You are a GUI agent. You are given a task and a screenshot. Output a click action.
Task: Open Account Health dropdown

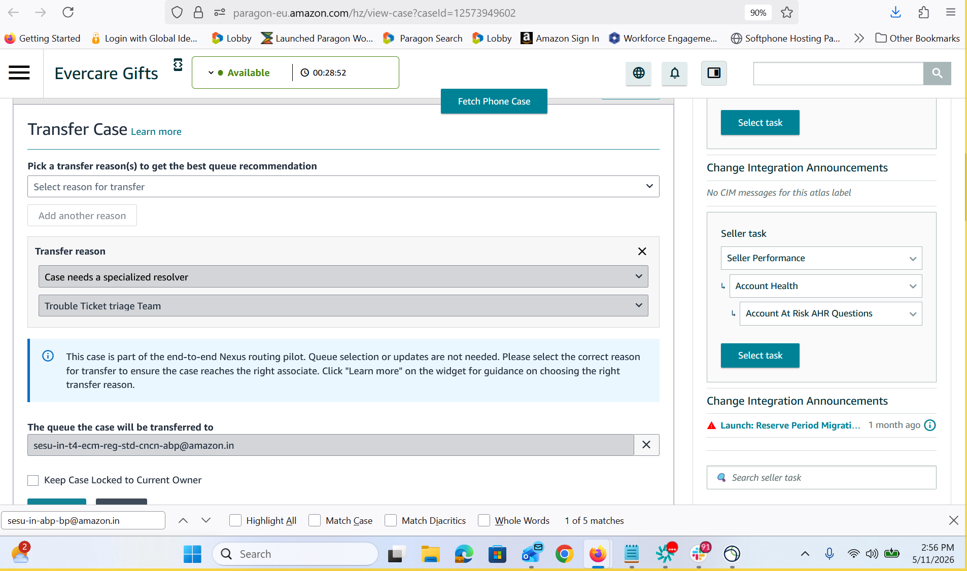tap(826, 286)
